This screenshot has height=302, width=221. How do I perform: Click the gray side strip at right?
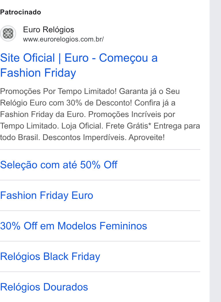tap(215, 151)
